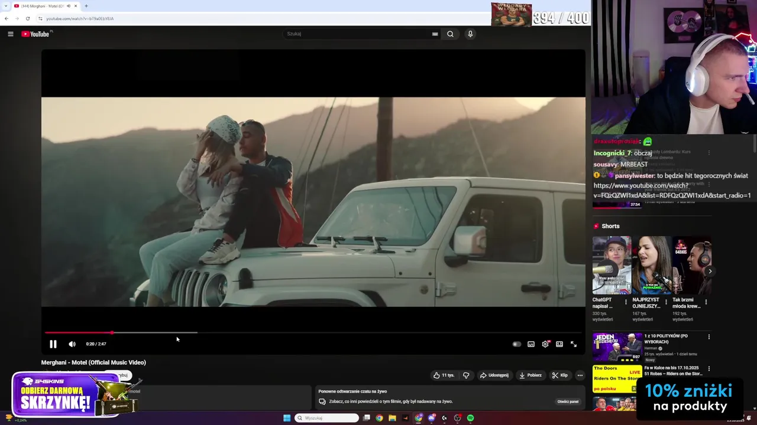This screenshot has width=757, height=425.
Task: Click the video title Merghani - Motel
Action: pos(93,362)
